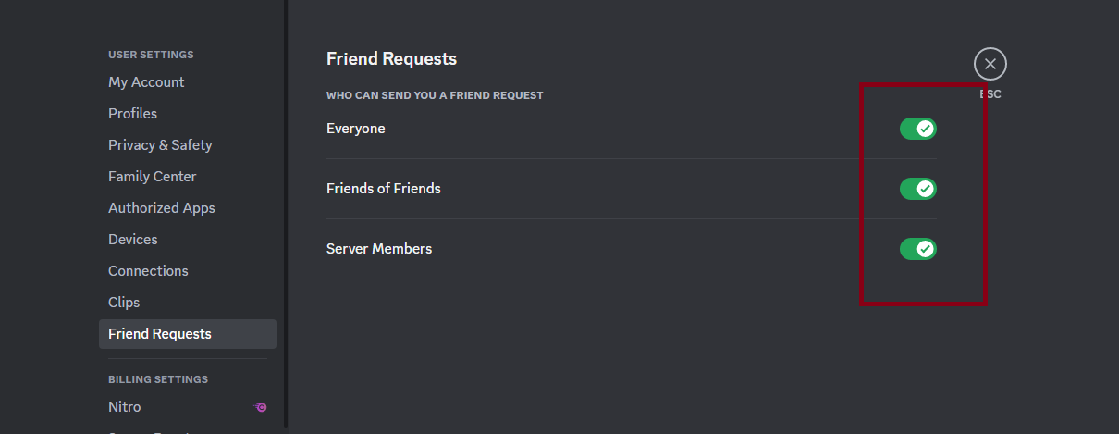This screenshot has height=434, width=1119.
Task: Click the sidebar vertical scrollbar
Action: point(286,213)
